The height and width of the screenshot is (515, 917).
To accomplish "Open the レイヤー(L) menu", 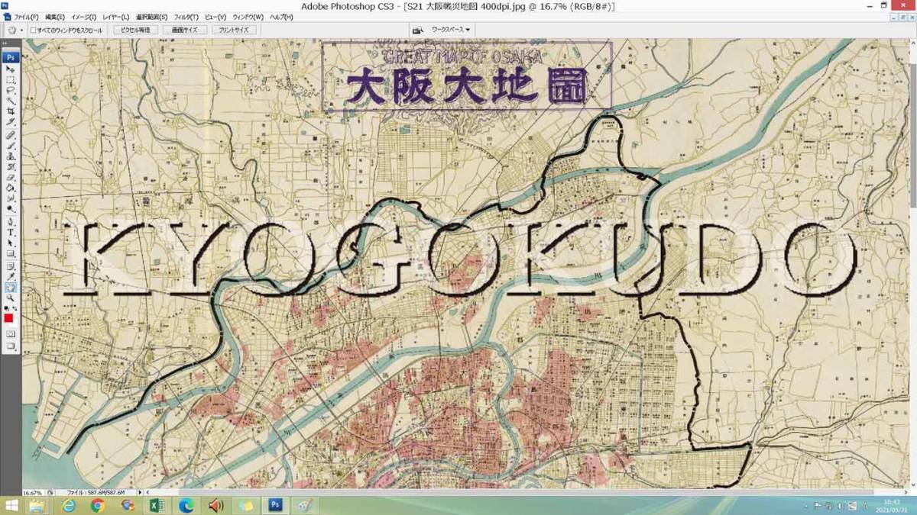I will [116, 17].
